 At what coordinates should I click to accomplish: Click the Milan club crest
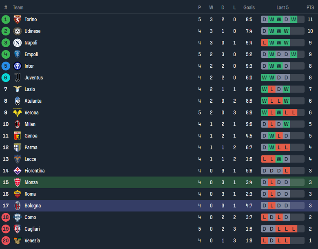pos(17,124)
